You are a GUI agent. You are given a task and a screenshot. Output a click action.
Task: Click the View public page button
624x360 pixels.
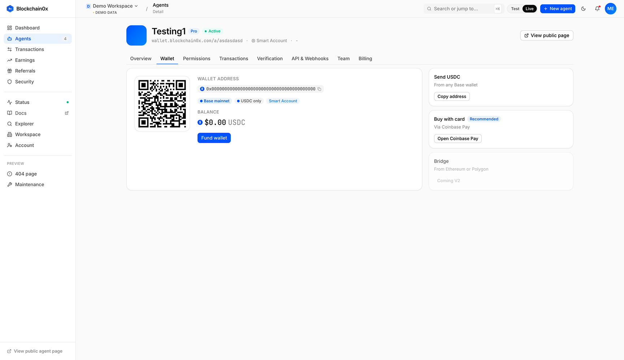click(546, 35)
